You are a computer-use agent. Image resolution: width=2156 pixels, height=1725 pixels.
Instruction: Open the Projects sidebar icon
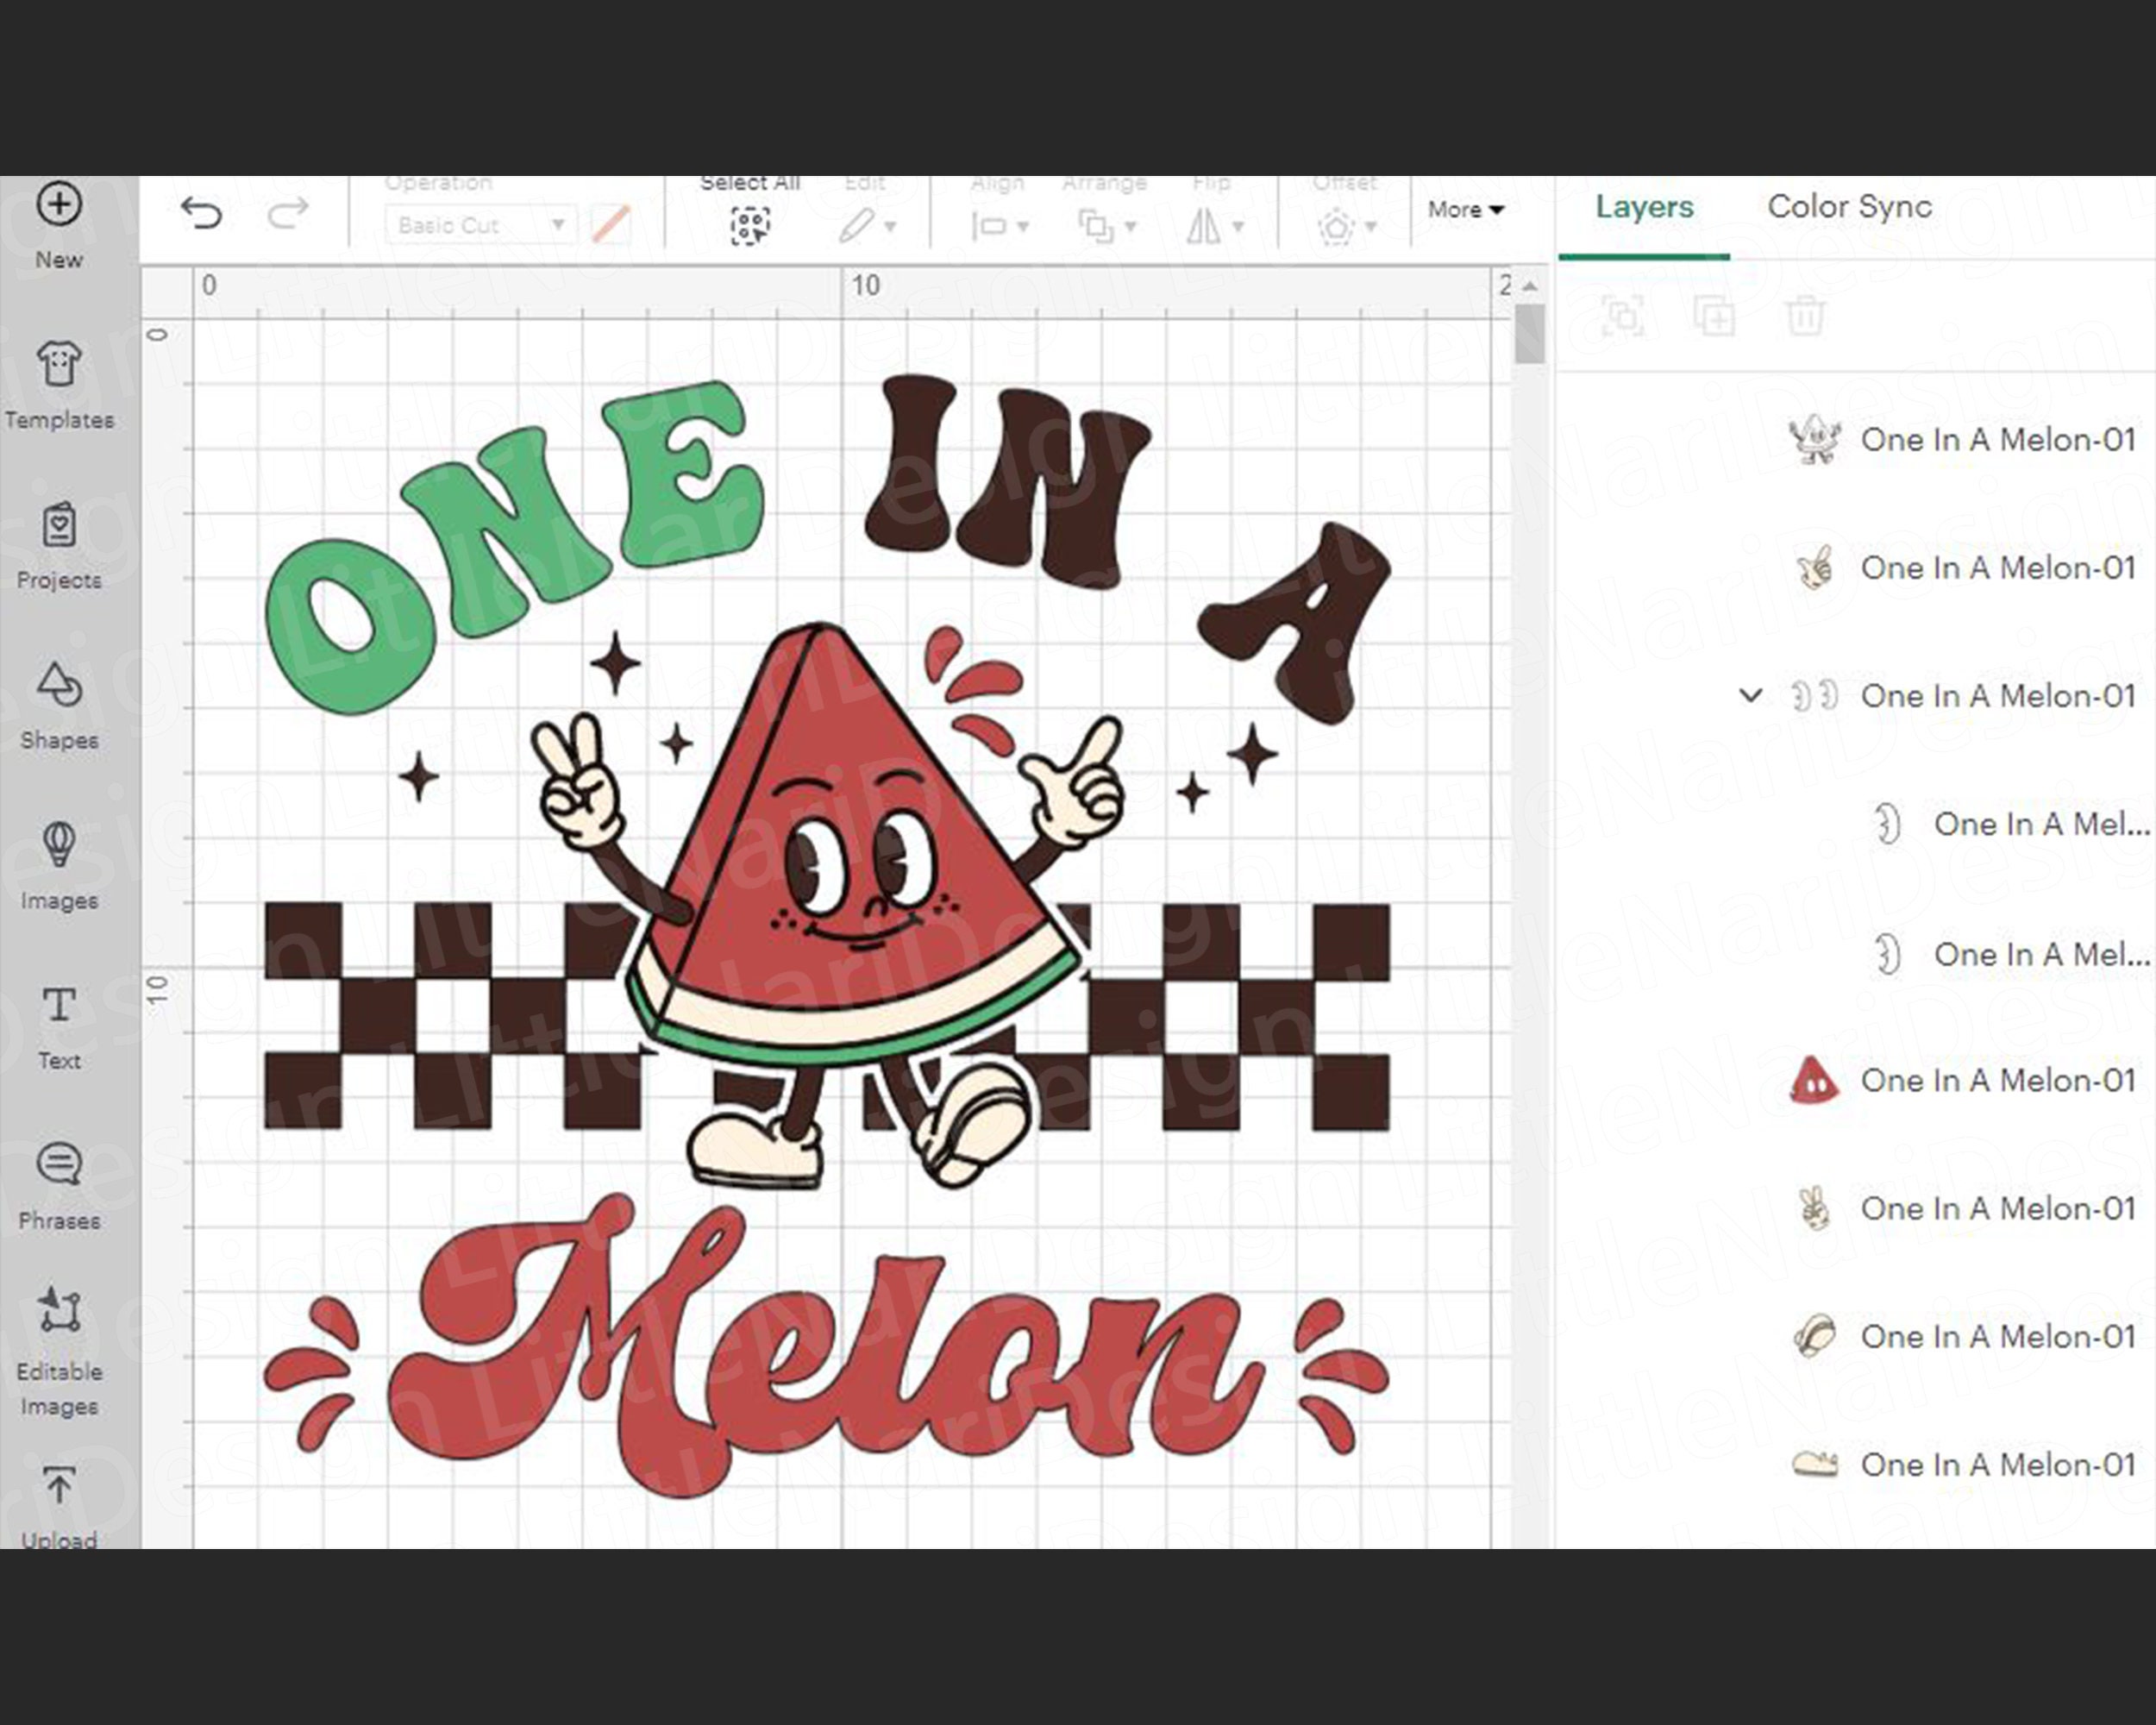click(59, 524)
